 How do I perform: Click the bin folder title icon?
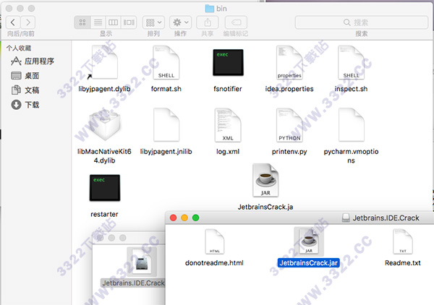pyautogui.click(x=210, y=9)
